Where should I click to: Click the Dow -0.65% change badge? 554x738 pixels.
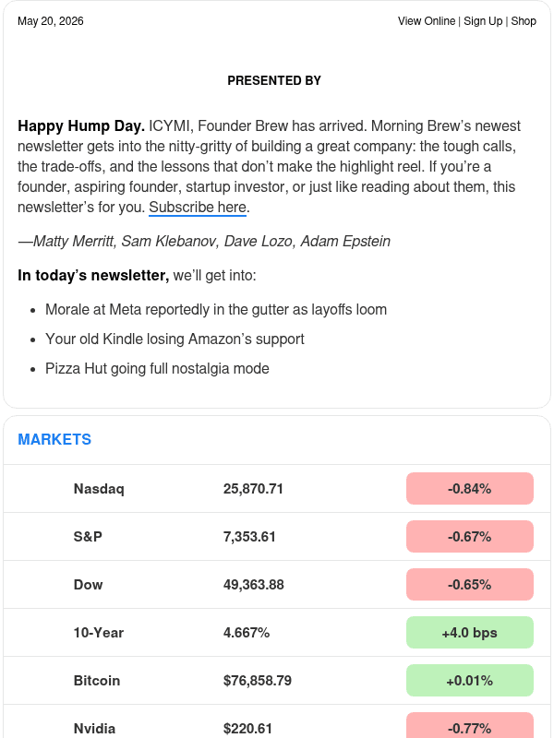tap(470, 585)
